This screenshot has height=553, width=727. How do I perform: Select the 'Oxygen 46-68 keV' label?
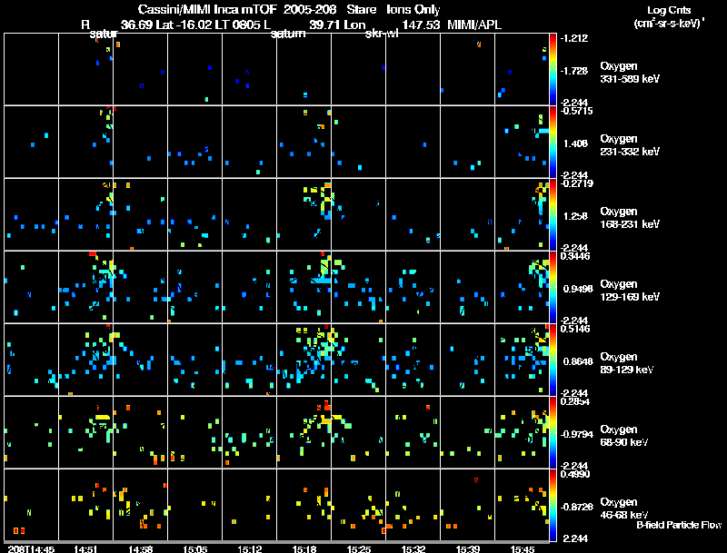point(624,509)
